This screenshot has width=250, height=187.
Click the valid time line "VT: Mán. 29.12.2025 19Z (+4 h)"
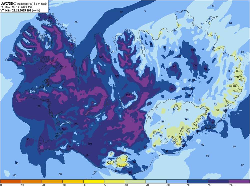[20, 10]
